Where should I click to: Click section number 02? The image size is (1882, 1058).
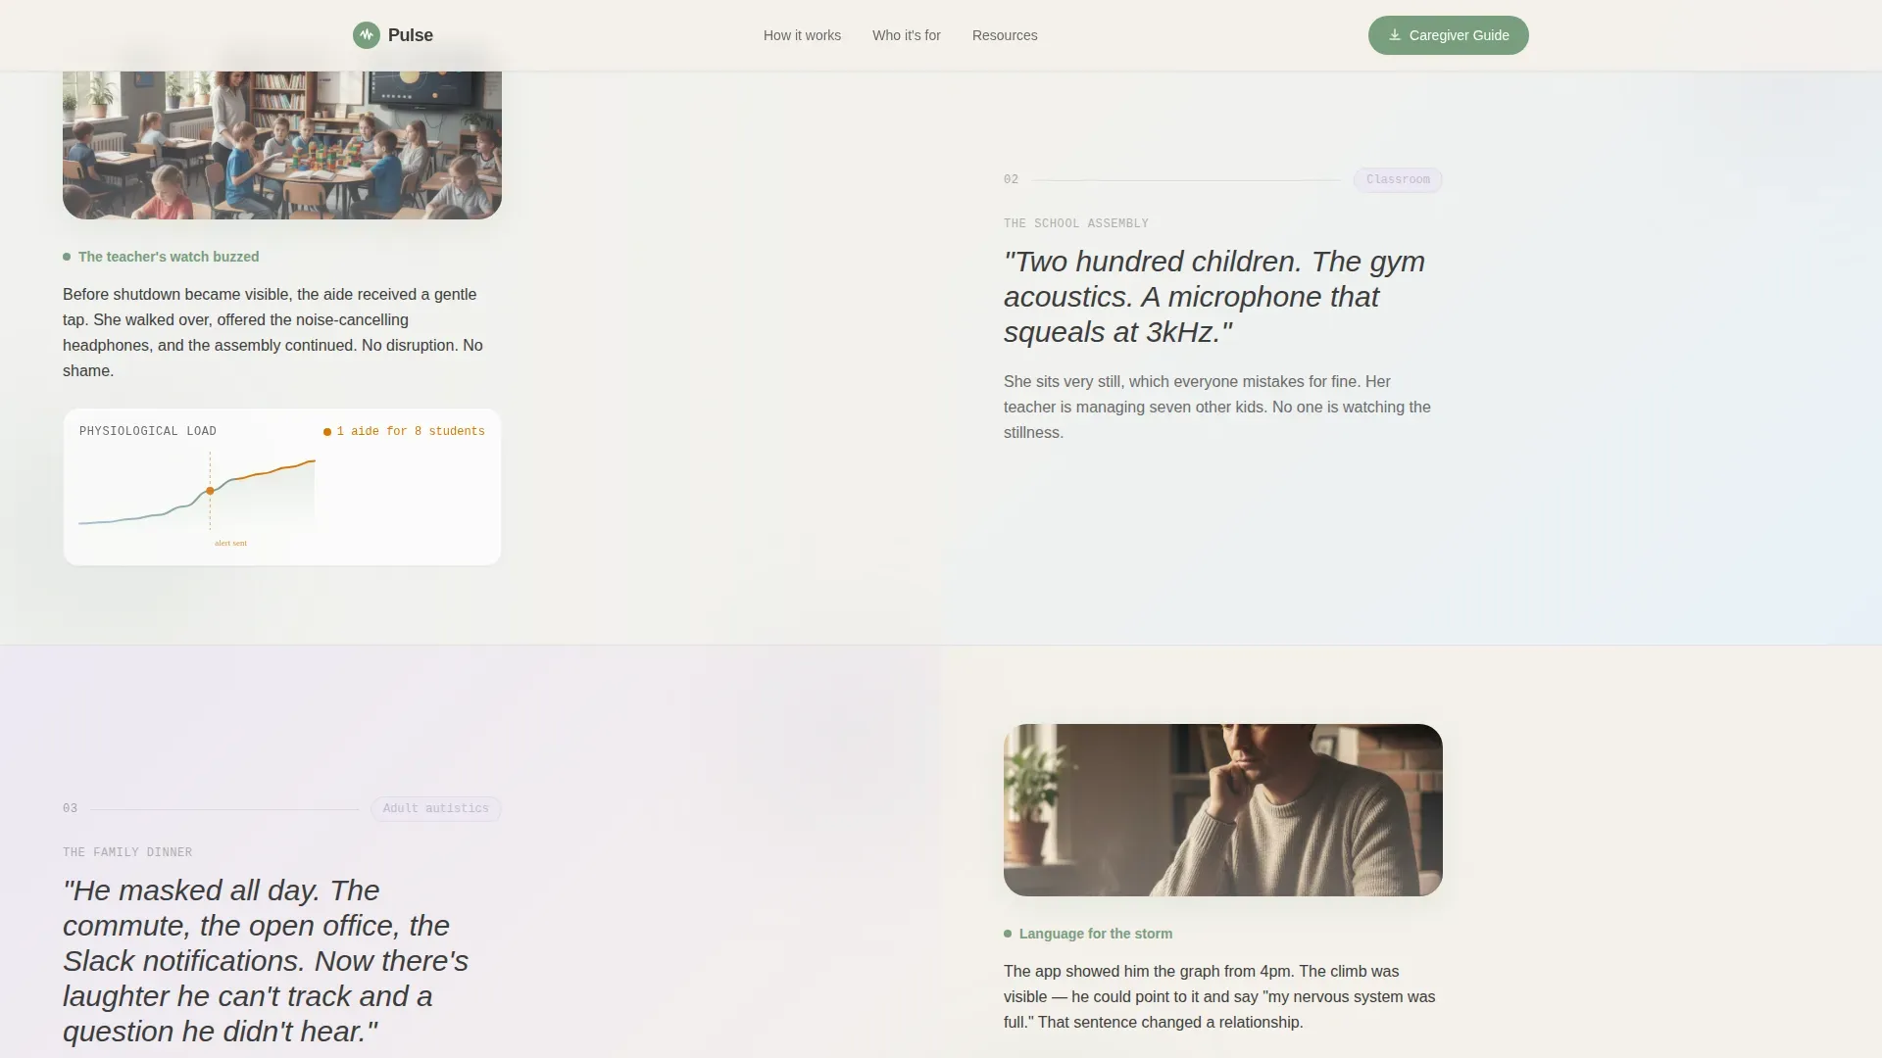pyautogui.click(x=1011, y=179)
